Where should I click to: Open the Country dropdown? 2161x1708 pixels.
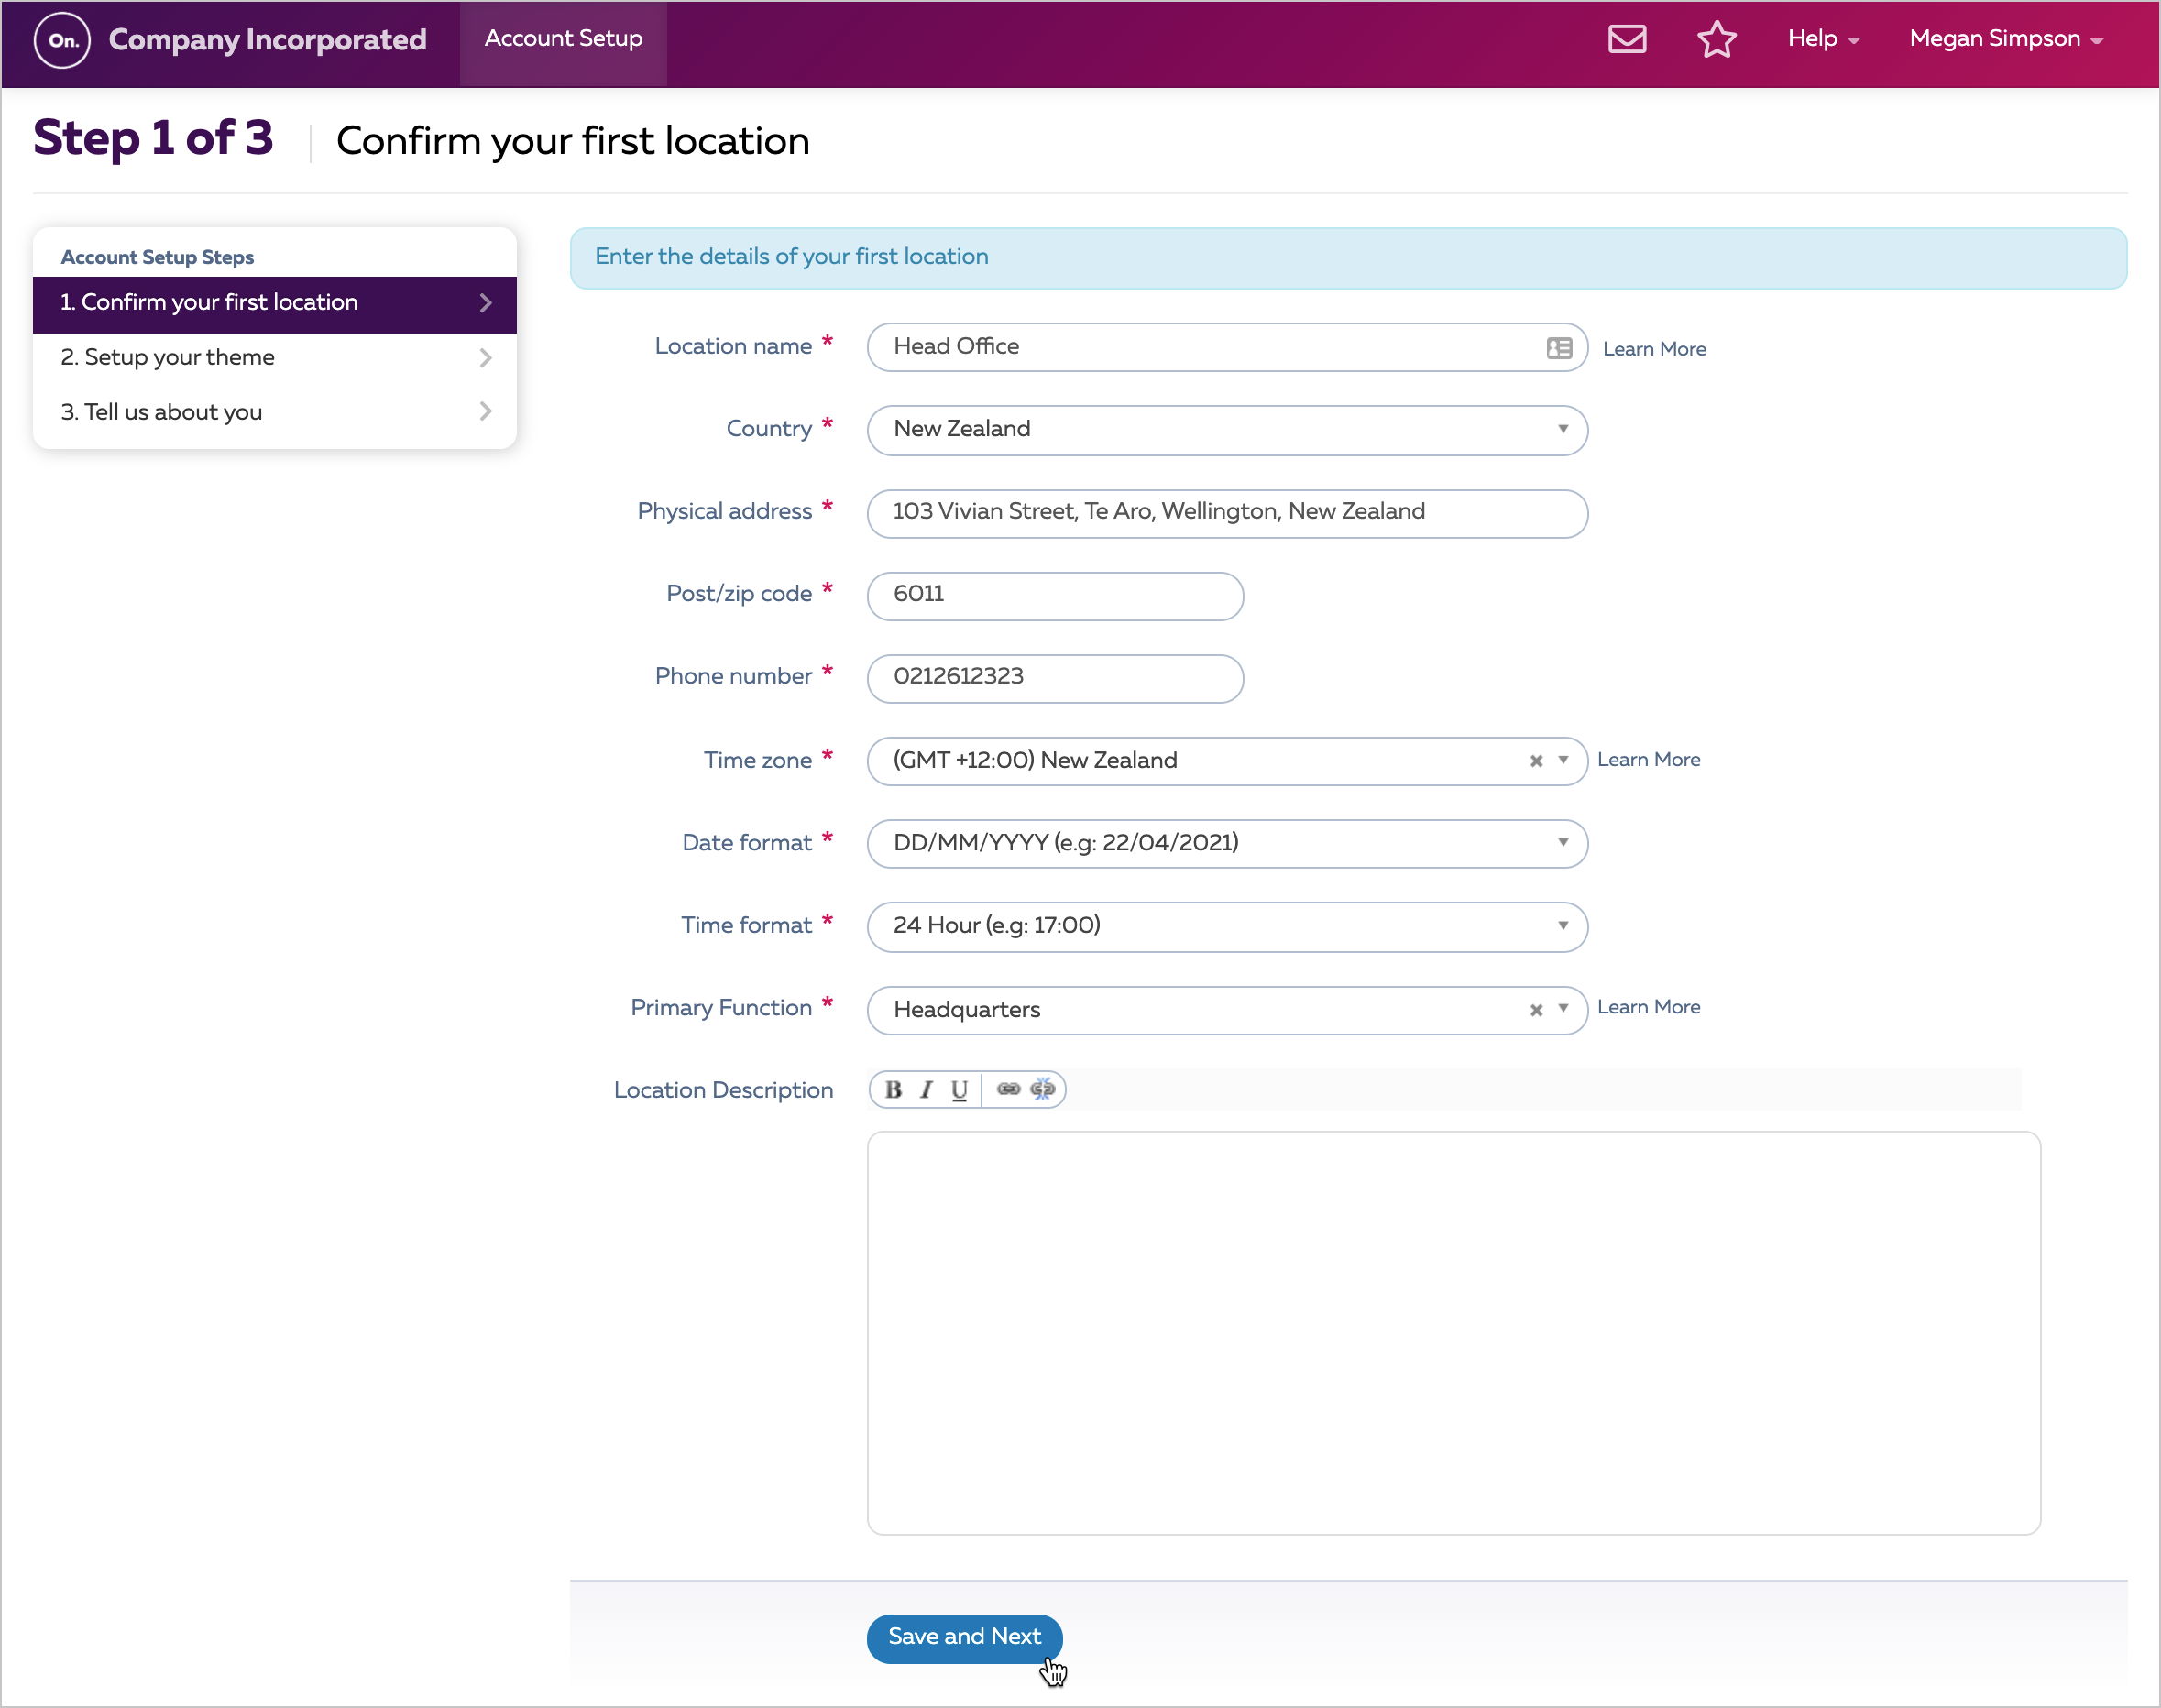[1226, 430]
